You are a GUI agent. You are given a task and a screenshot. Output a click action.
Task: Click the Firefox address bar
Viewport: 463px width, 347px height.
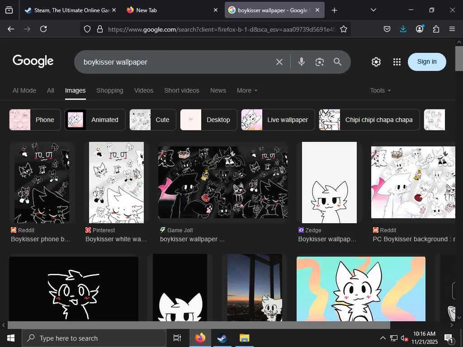(x=222, y=29)
